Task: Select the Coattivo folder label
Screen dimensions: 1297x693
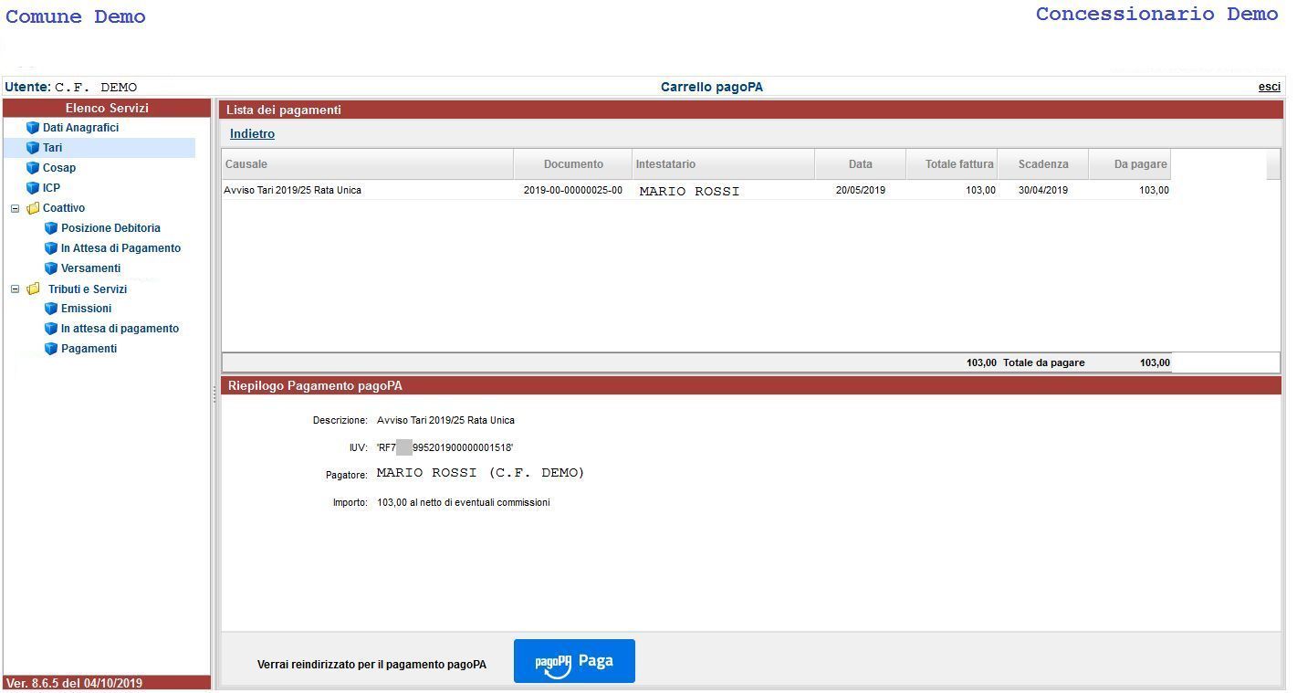Action: click(x=64, y=208)
